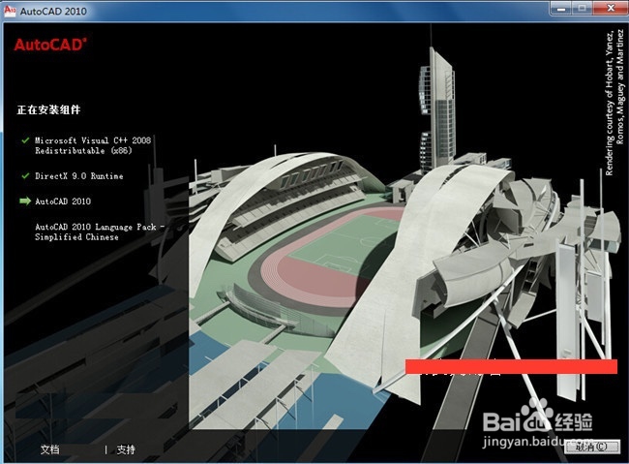Click green arrow beside AutoCAD 2010

click(x=25, y=201)
